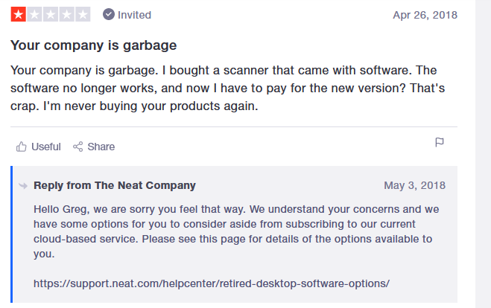Click the Invited verification checkmark icon
Viewport: 491px width, 308px height.
pos(109,14)
